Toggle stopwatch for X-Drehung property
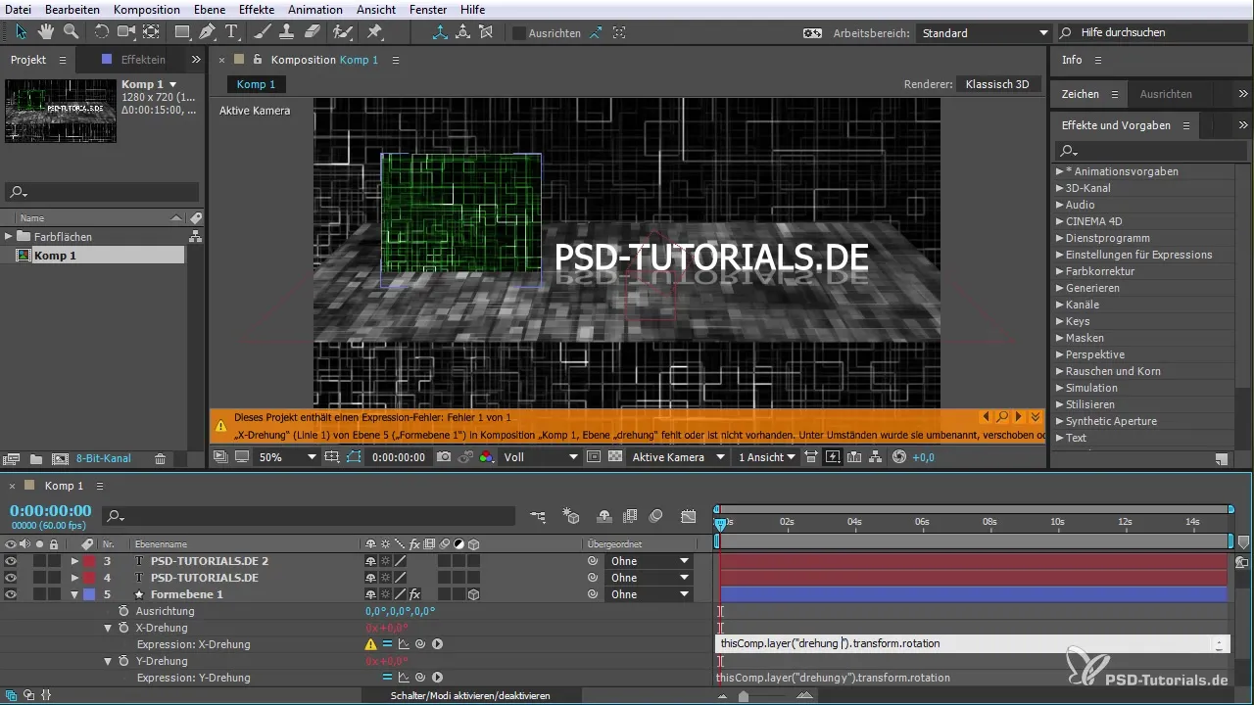1254x705 pixels. [123, 628]
